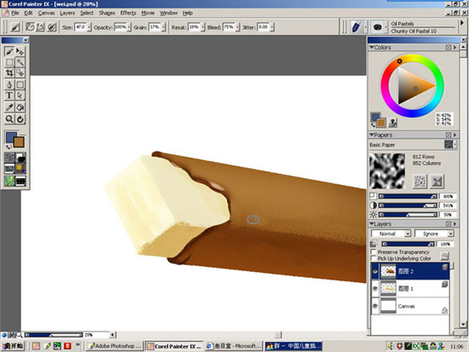Click the Size input field

80,27
